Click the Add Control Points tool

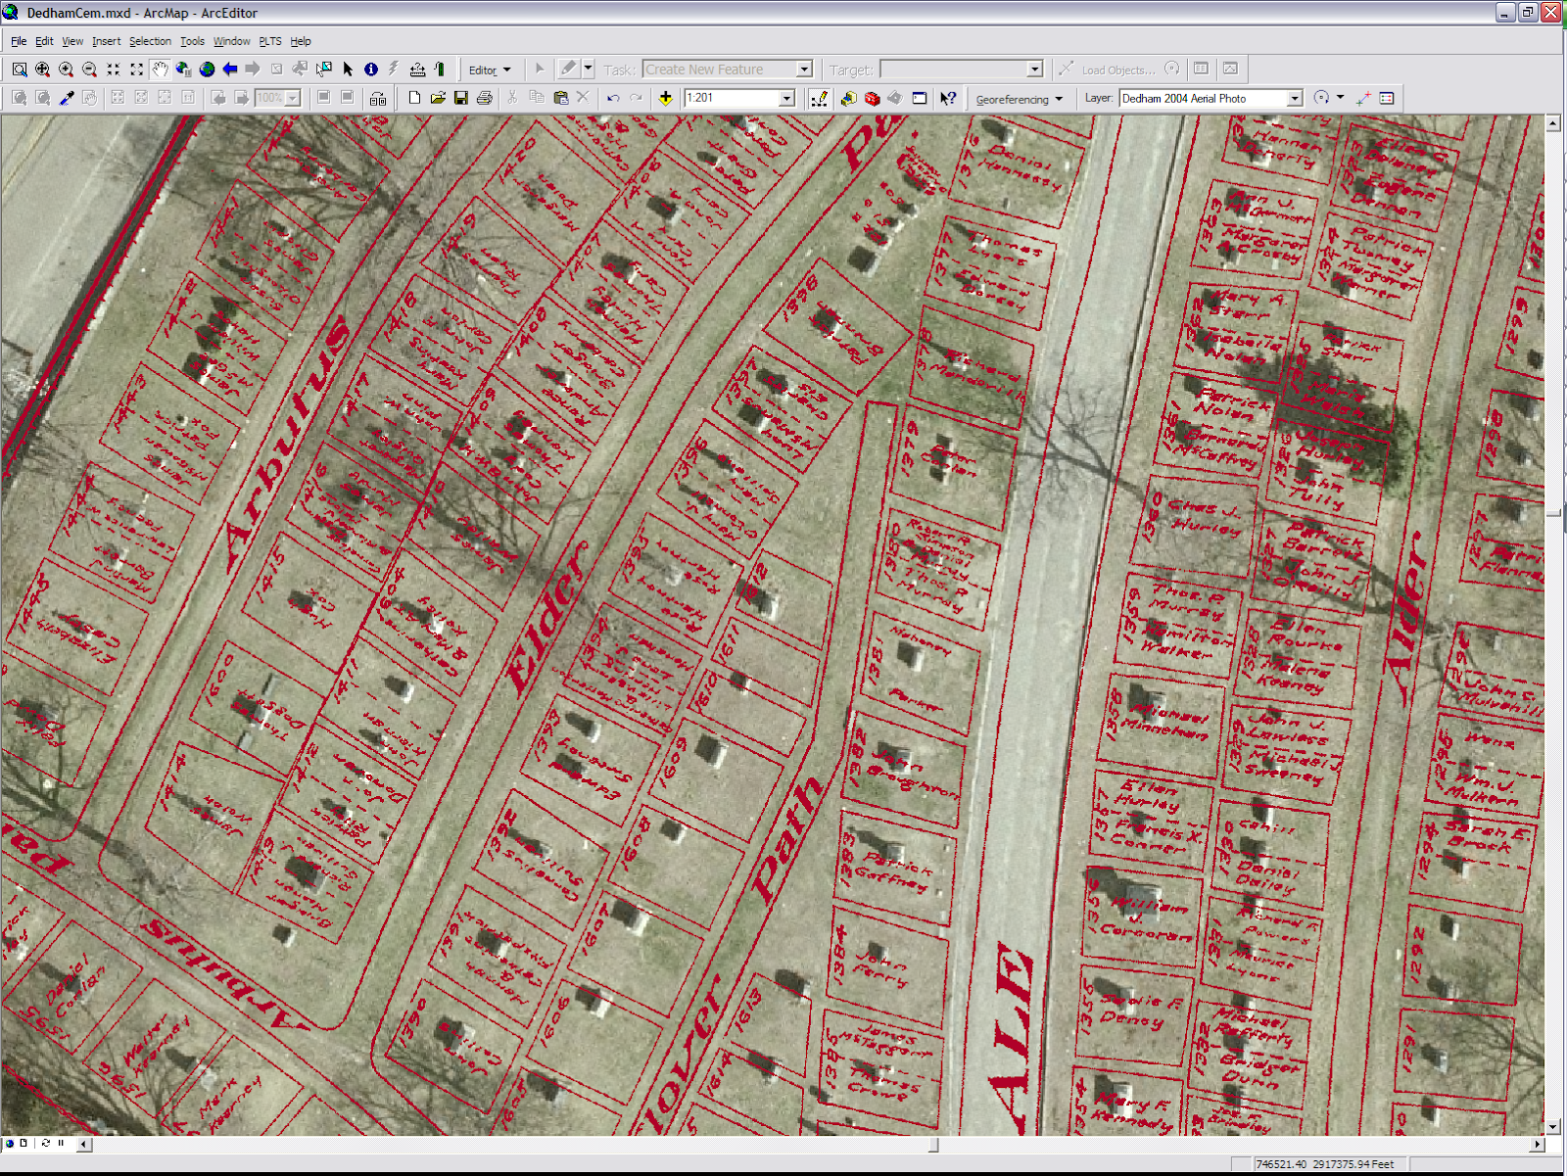1363,98
